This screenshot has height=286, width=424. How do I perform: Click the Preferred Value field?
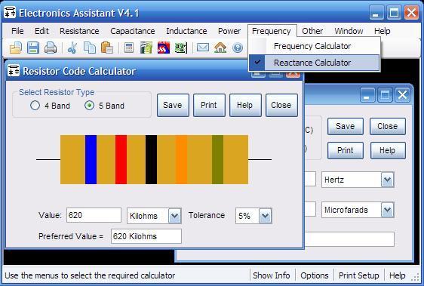click(146, 236)
